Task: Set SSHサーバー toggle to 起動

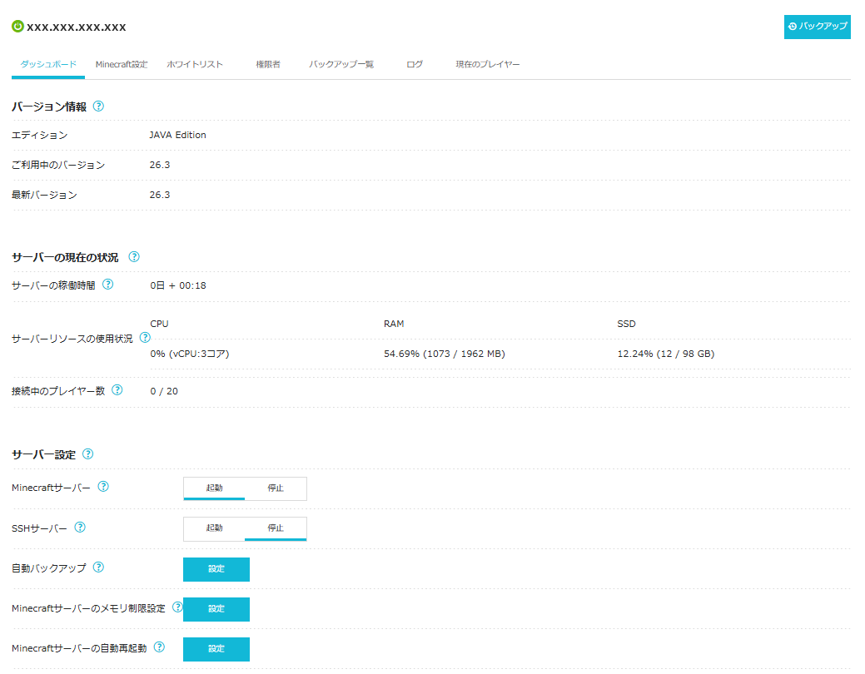Action: [214, 528]
